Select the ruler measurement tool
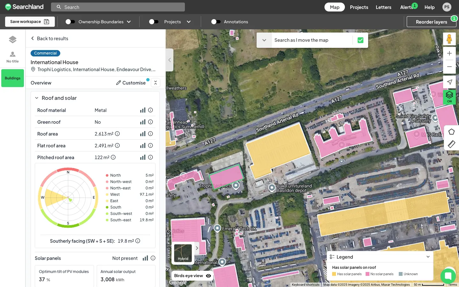 point(451,144)
